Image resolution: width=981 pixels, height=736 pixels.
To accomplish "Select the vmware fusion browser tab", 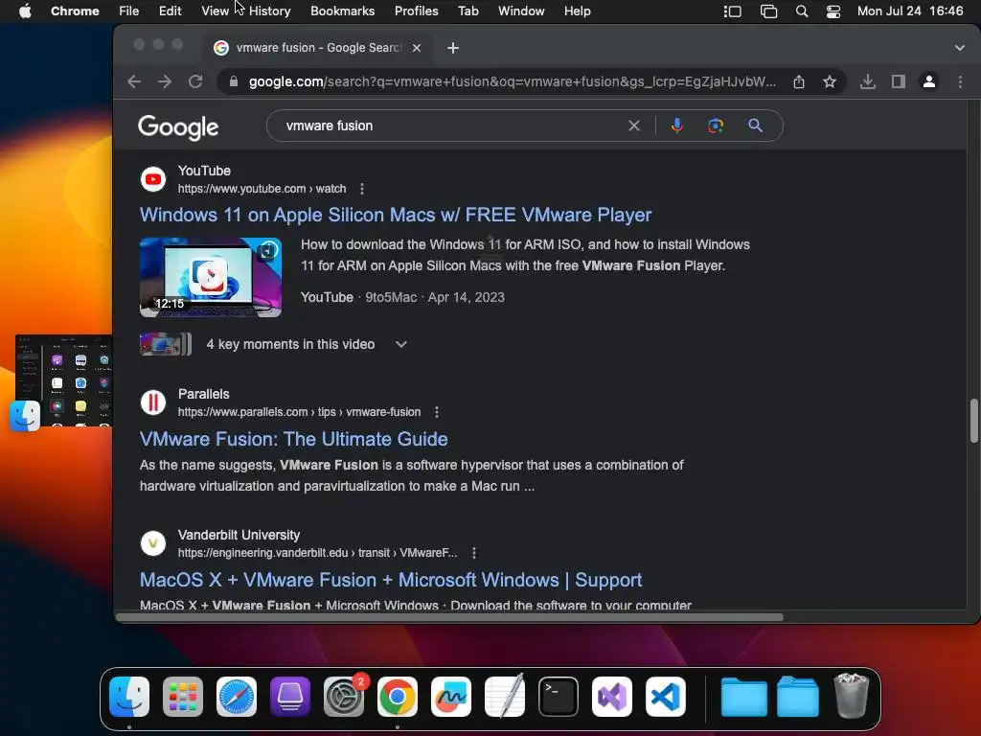I will (x=318, y=48).
